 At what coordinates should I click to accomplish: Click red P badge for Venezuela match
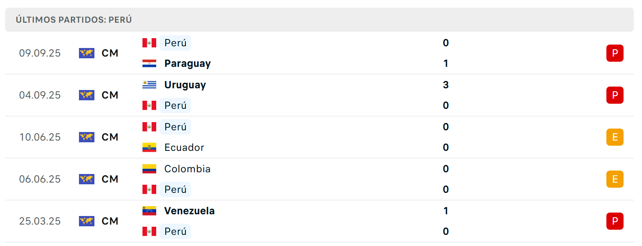pos(615,221)
